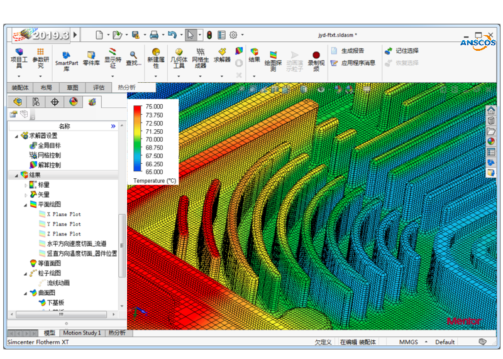Image resolution: width=503 pixels, height=359 pixels.
Task: Open the Motion Study 1 tab
Action: point(81,333)
